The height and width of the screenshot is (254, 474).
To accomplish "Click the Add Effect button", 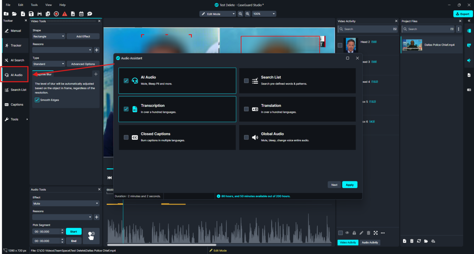I will point(83,36).
